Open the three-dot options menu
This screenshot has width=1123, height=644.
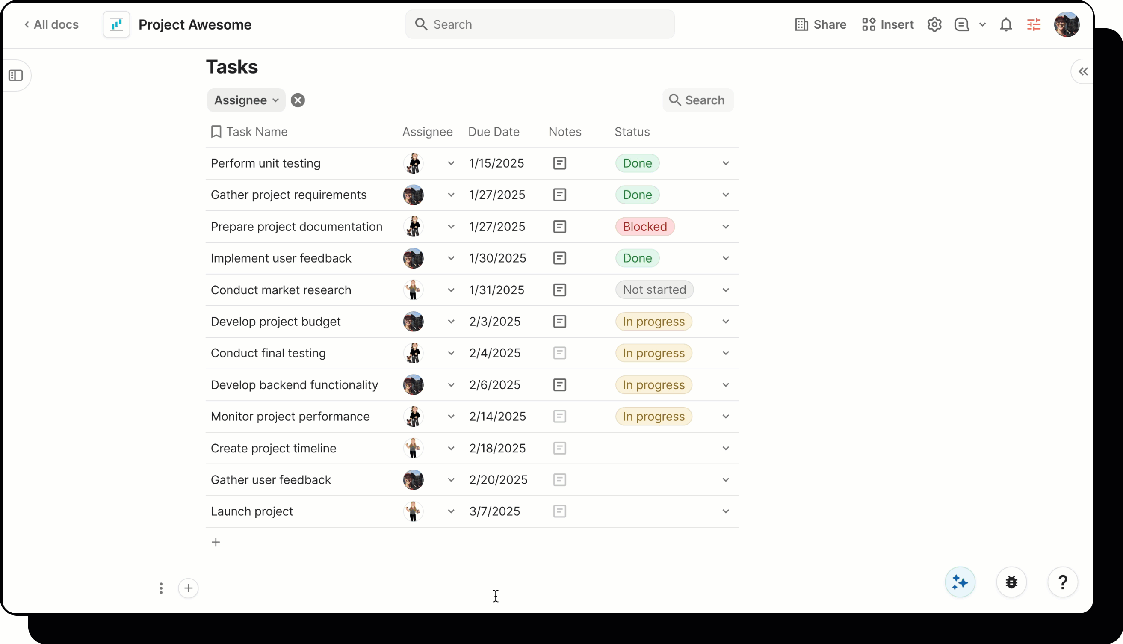click(x=161, y=588)
